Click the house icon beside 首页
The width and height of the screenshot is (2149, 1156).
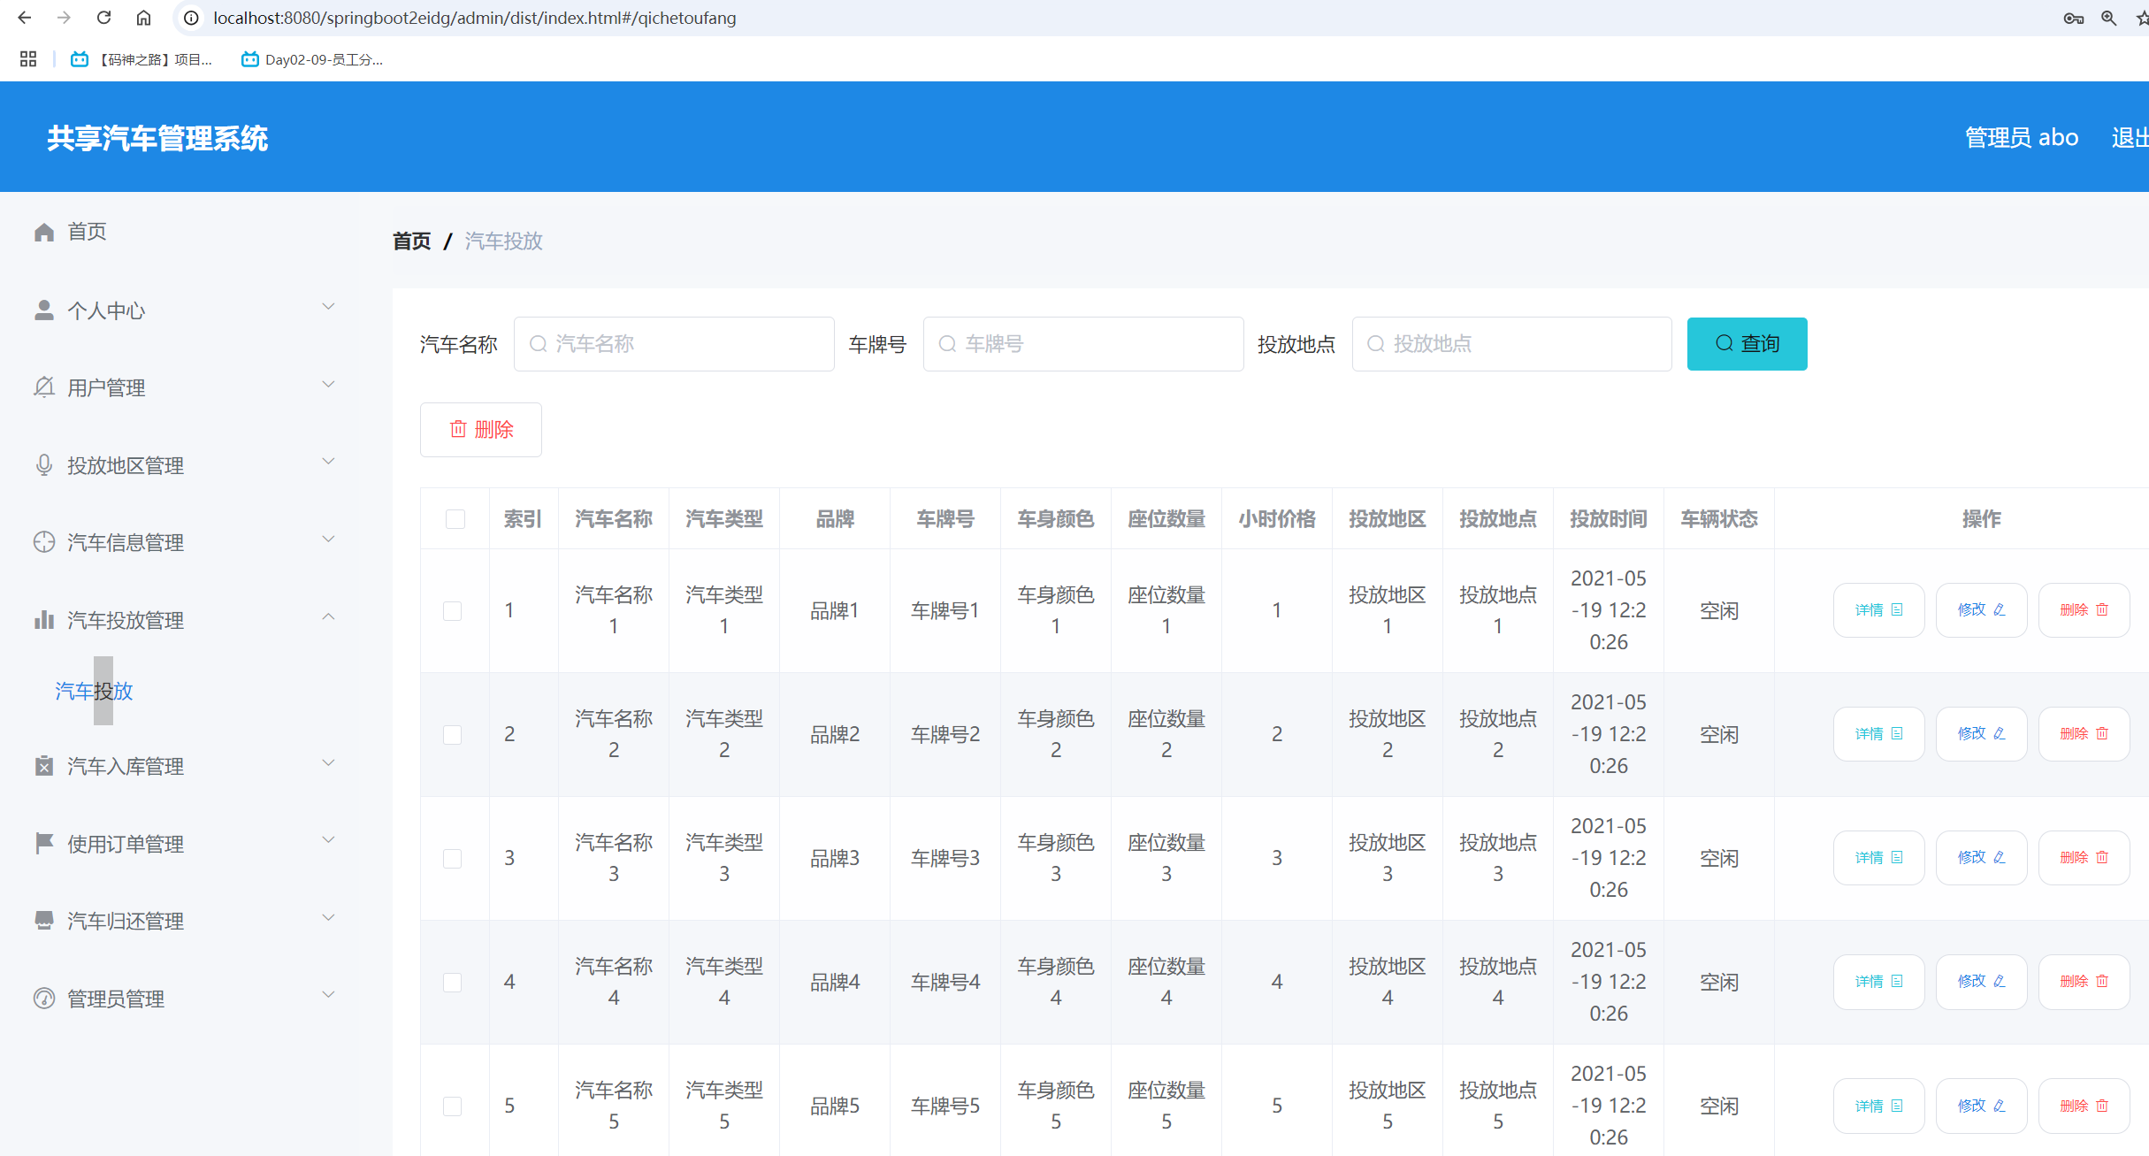tap(44, 232)
